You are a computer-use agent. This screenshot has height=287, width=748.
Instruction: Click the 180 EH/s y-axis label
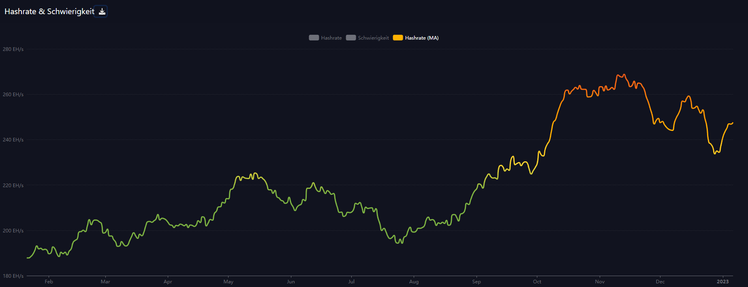(13, 276)
